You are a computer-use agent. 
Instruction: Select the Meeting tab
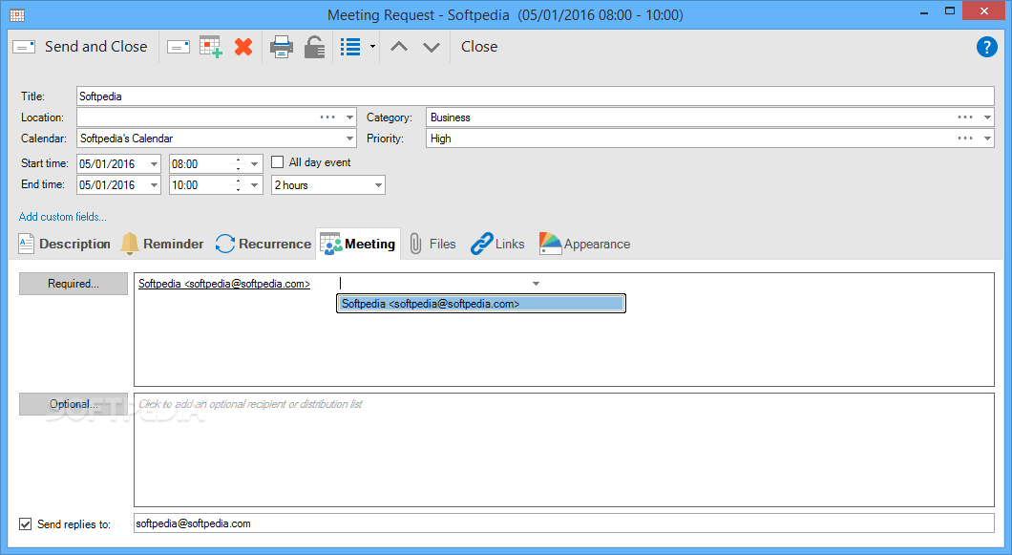coord(358,244)
